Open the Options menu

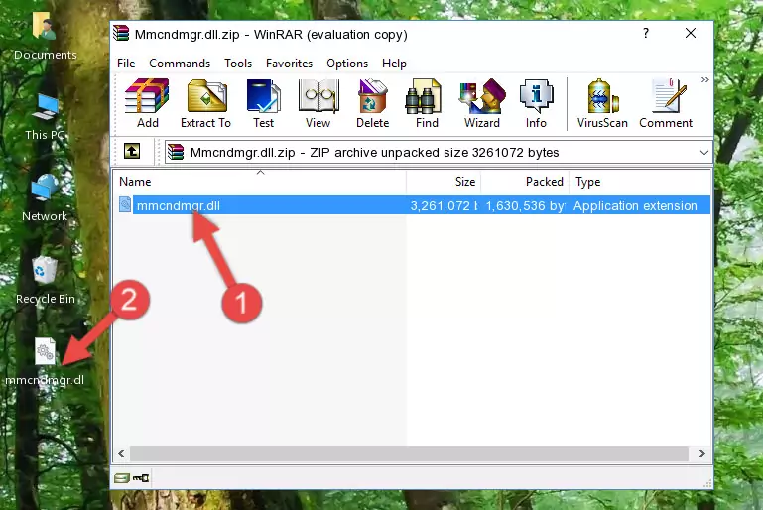pos(347,64)
